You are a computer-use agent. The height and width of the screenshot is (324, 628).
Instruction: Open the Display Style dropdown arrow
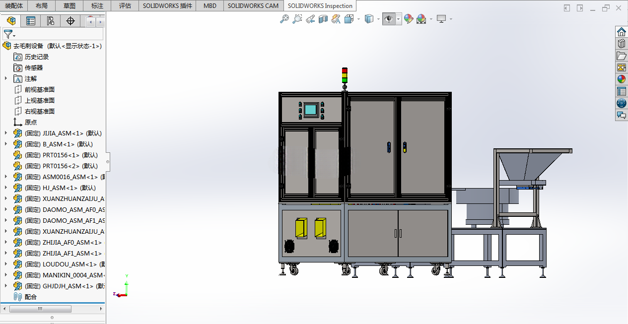[x=378, y=19]
